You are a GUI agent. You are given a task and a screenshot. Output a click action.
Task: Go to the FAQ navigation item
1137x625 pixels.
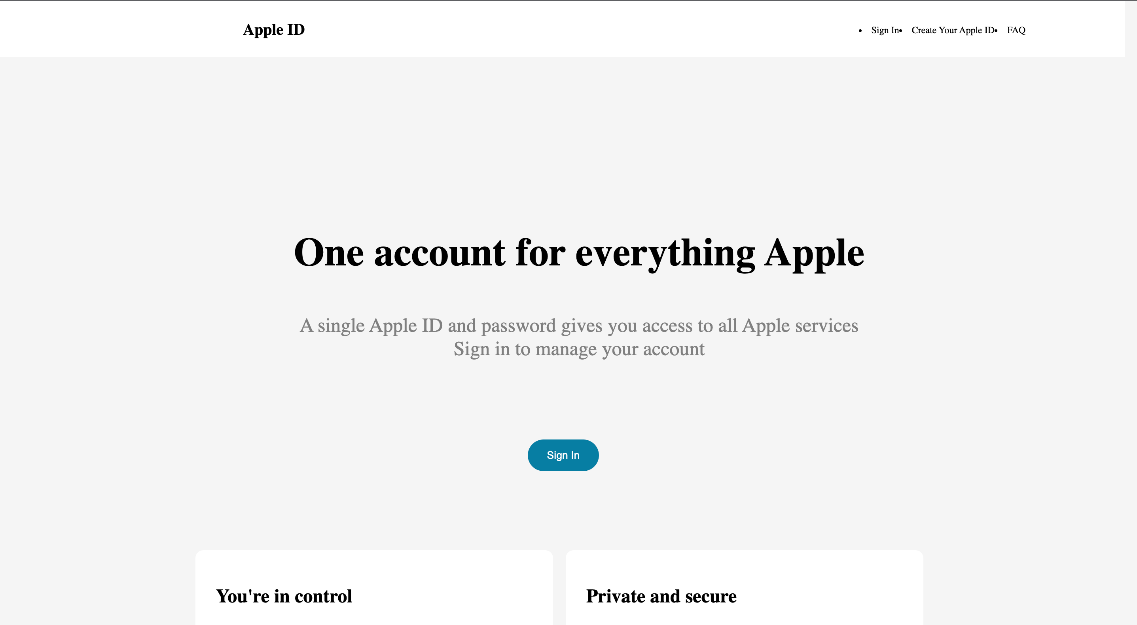1016,30
